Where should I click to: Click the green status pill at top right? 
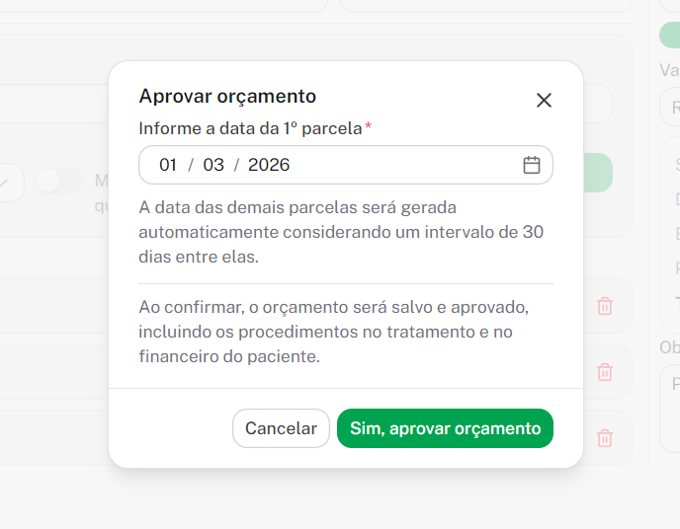(x=669, y=36)
